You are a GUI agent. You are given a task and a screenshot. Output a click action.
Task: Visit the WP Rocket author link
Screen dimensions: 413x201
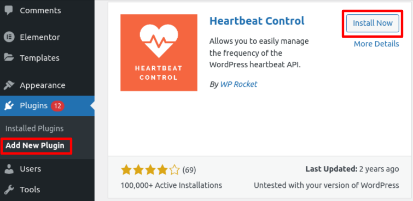[239, 84]
